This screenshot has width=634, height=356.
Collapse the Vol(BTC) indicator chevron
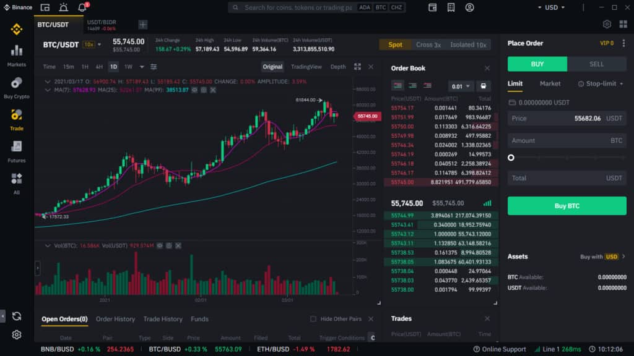point(48,245)
